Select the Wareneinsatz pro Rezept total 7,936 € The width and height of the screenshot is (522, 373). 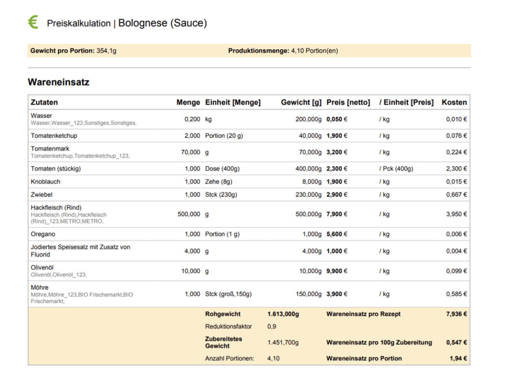(456, 314)
